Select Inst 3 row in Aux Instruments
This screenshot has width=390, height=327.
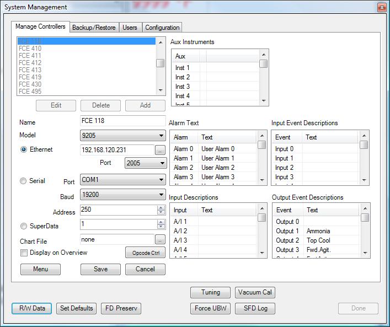[x=215, y=87]
